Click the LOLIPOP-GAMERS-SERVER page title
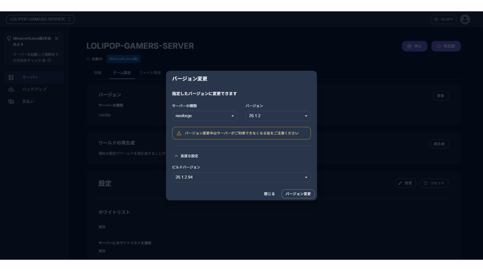483x271 pixels. [x=140, y=46]
